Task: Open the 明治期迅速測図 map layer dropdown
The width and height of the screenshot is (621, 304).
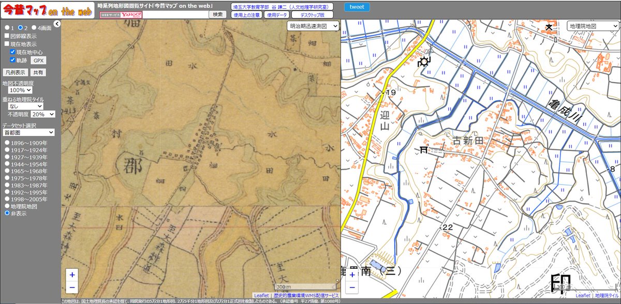Action: pos(313,26)
